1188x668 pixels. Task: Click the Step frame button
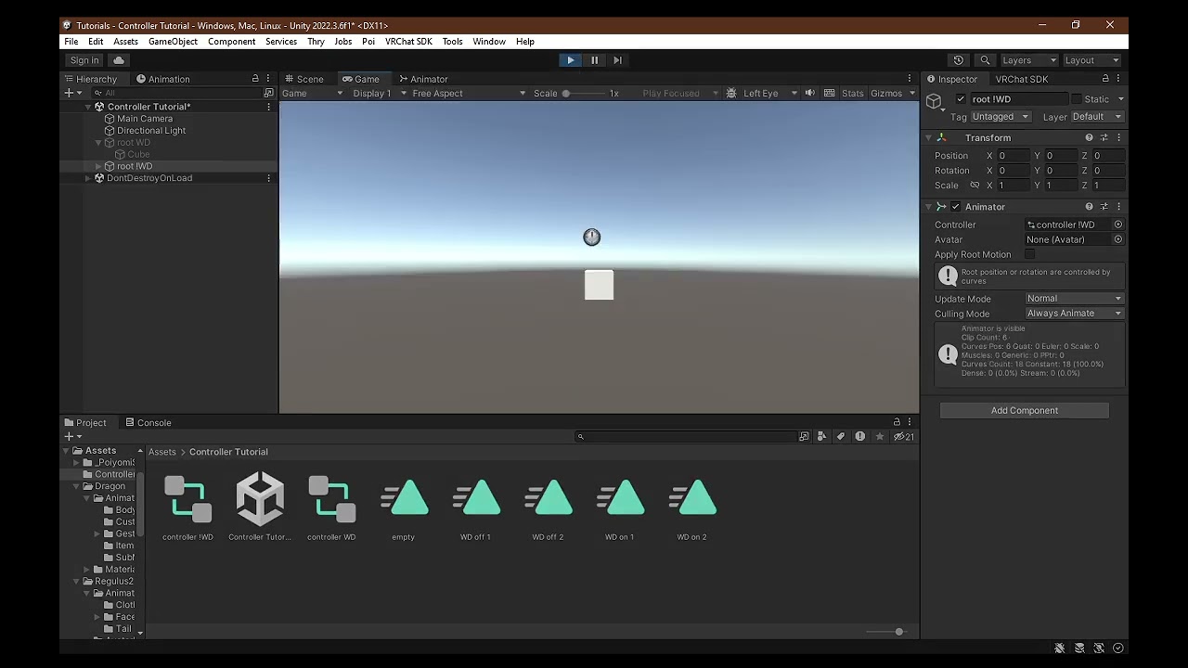coord(618,60)
